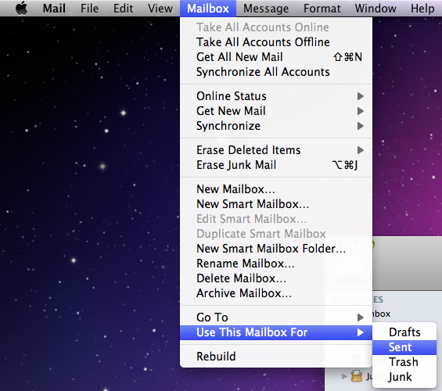Click the Junk mailbox icon in sidebar
The width and height of the screenshot is (442, 391).
pyautogui.click(x=357, y=376)
